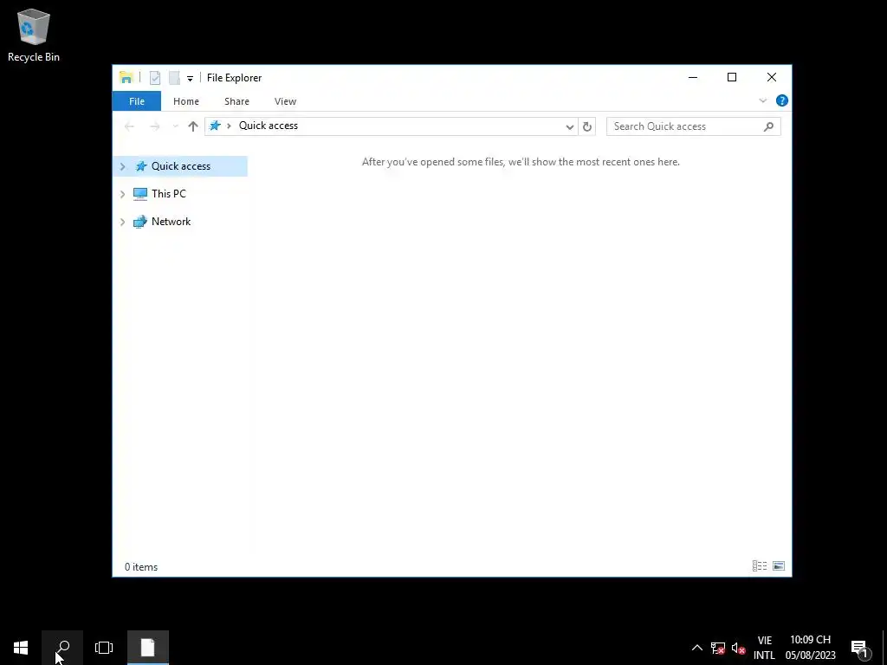Refresh the Quick access view

coord(587,126)
